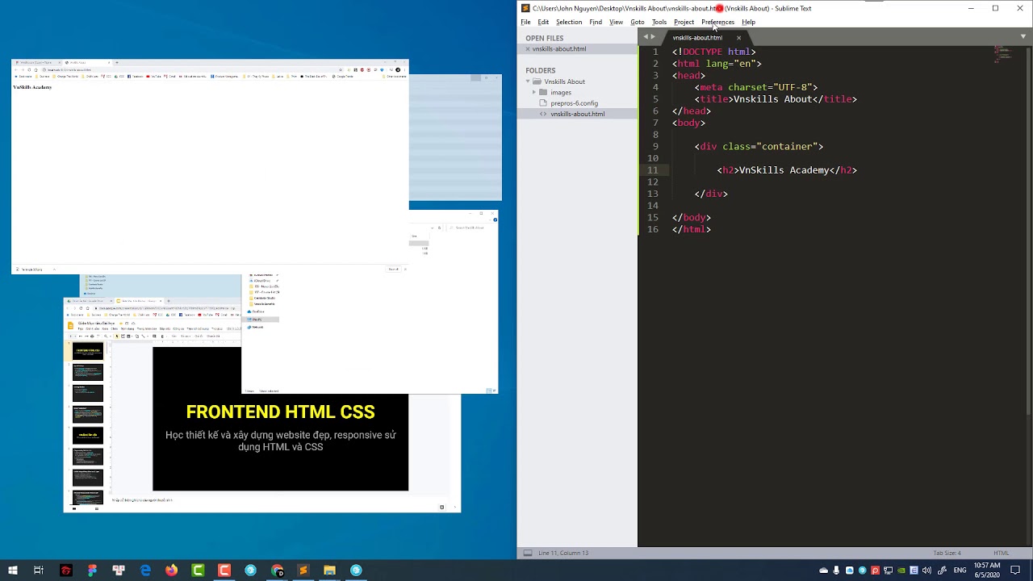Open the File menu in Sublime Text
This screenshot has height=581, width=1033.
[525, 22]
